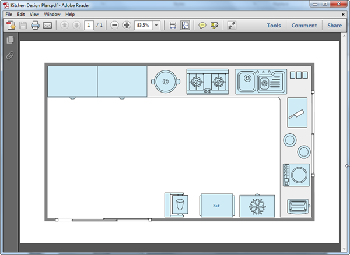Add a sticky note comment
This screenshot has width=350, height=255.
click(x=202, y=26)
